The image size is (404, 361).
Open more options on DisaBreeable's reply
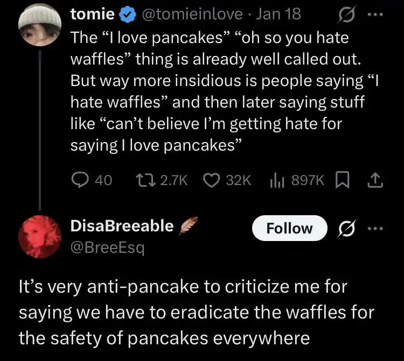(x=374, y=229)
